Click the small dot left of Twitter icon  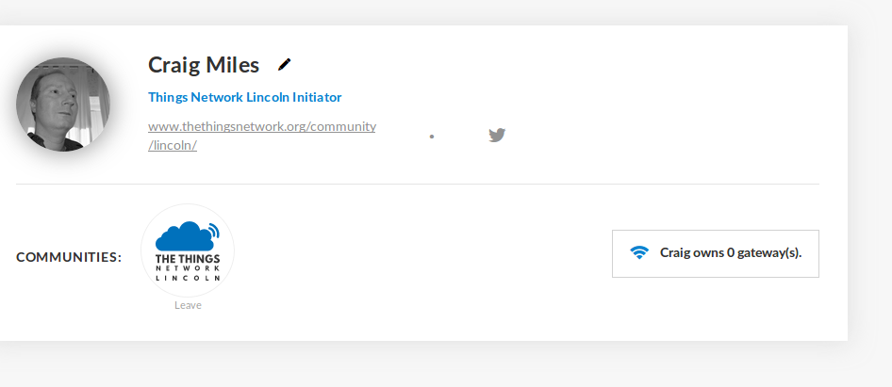[x=431, y=137]
